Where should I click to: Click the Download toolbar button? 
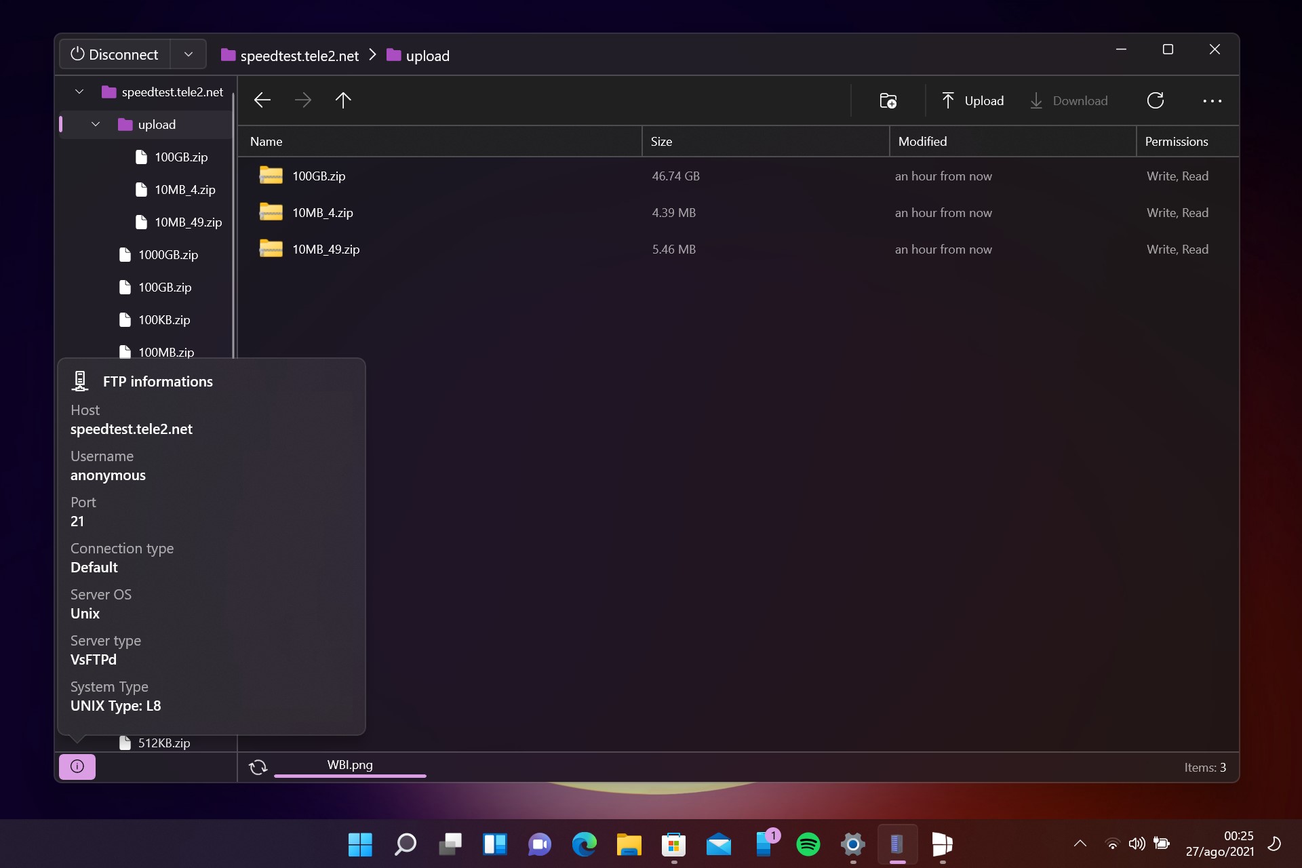tap(1069, 100)
